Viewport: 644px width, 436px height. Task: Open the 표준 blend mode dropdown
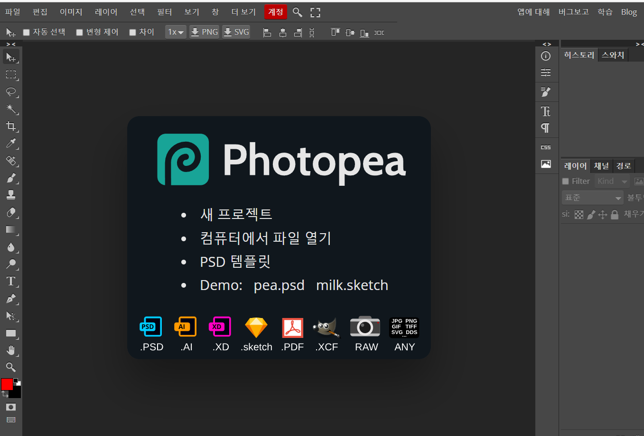click(x=593, y=198)
